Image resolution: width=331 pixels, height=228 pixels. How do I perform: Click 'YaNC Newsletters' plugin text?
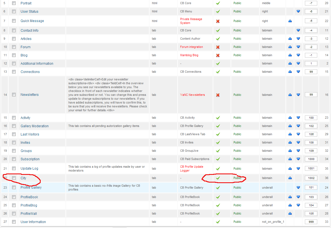[193, 95]
